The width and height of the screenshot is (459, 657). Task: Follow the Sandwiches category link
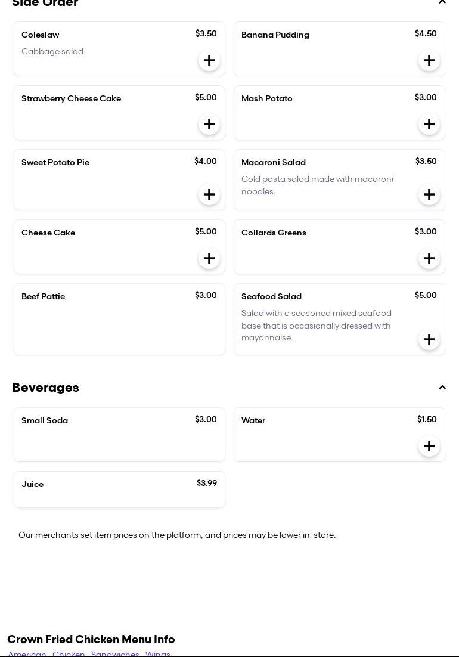point(115,653)
